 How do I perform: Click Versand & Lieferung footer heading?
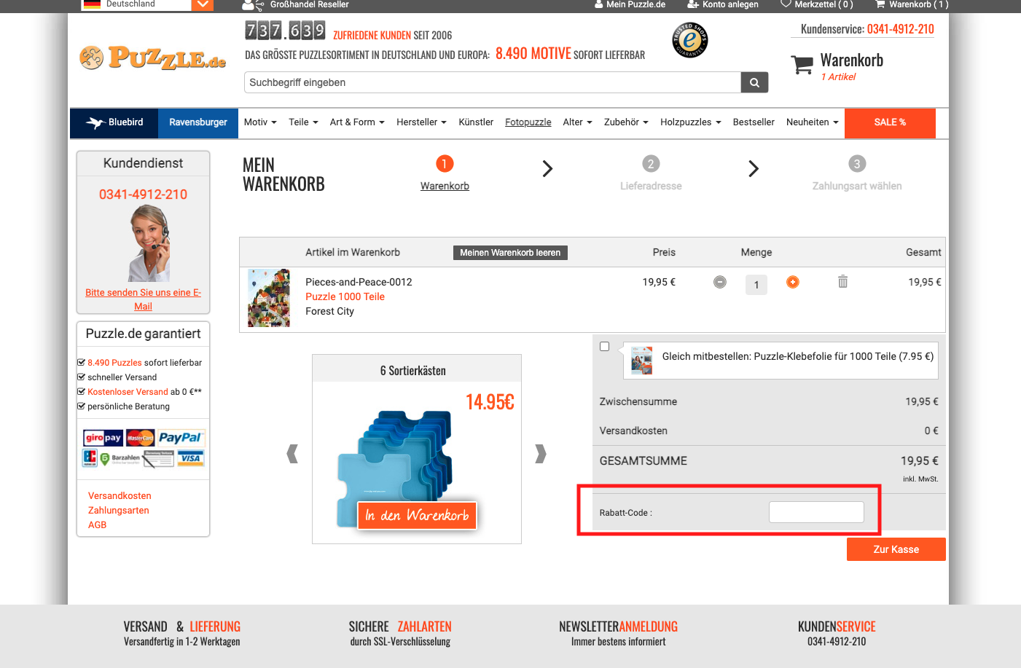click(182, 626)
